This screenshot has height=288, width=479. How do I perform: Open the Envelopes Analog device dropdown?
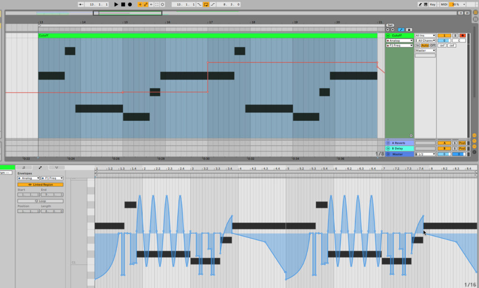(29, 178)
